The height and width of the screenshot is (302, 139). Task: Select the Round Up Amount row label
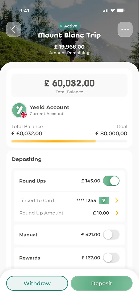click(41, 213)
